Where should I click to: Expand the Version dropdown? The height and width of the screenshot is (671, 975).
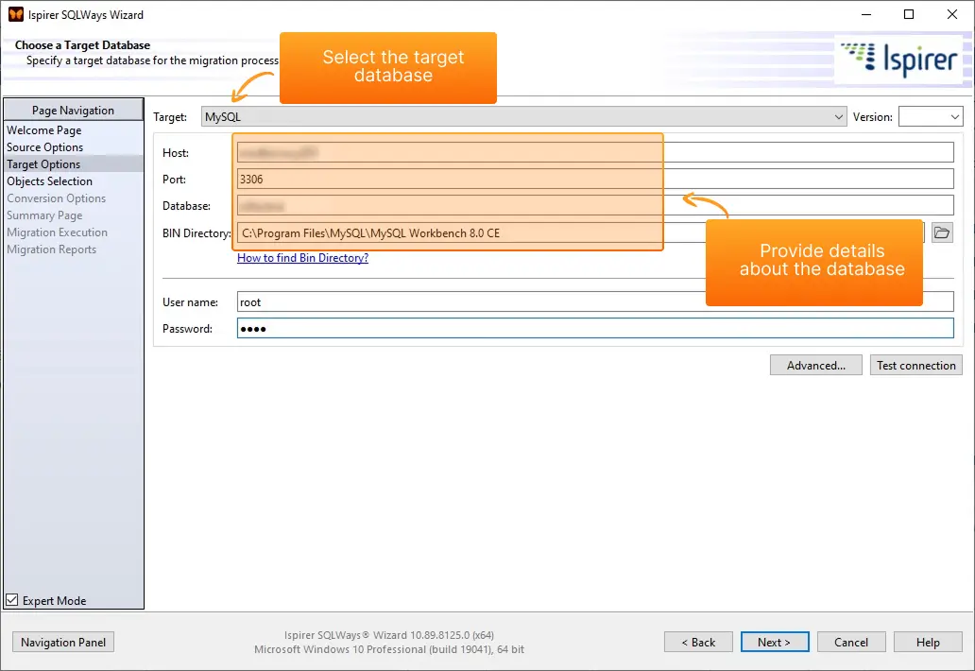[931, 116]
